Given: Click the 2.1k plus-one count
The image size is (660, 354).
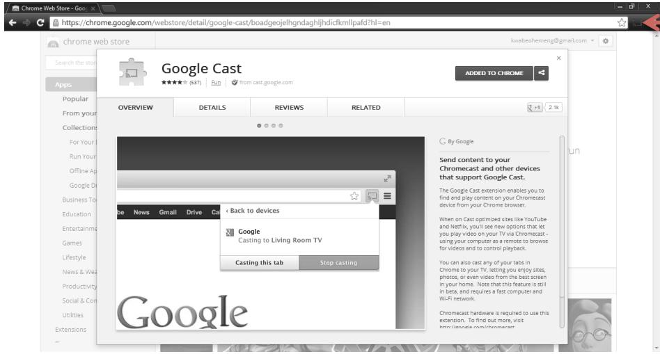Looking at the screenshot, I should pos(553,107).
